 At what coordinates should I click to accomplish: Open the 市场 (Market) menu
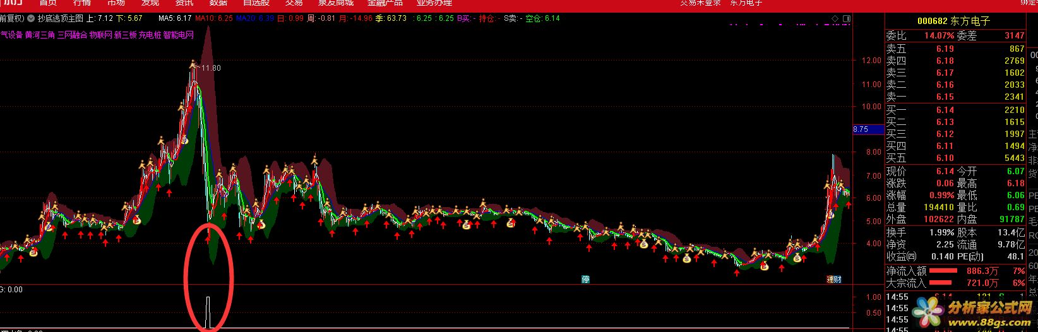click(116, 3)
